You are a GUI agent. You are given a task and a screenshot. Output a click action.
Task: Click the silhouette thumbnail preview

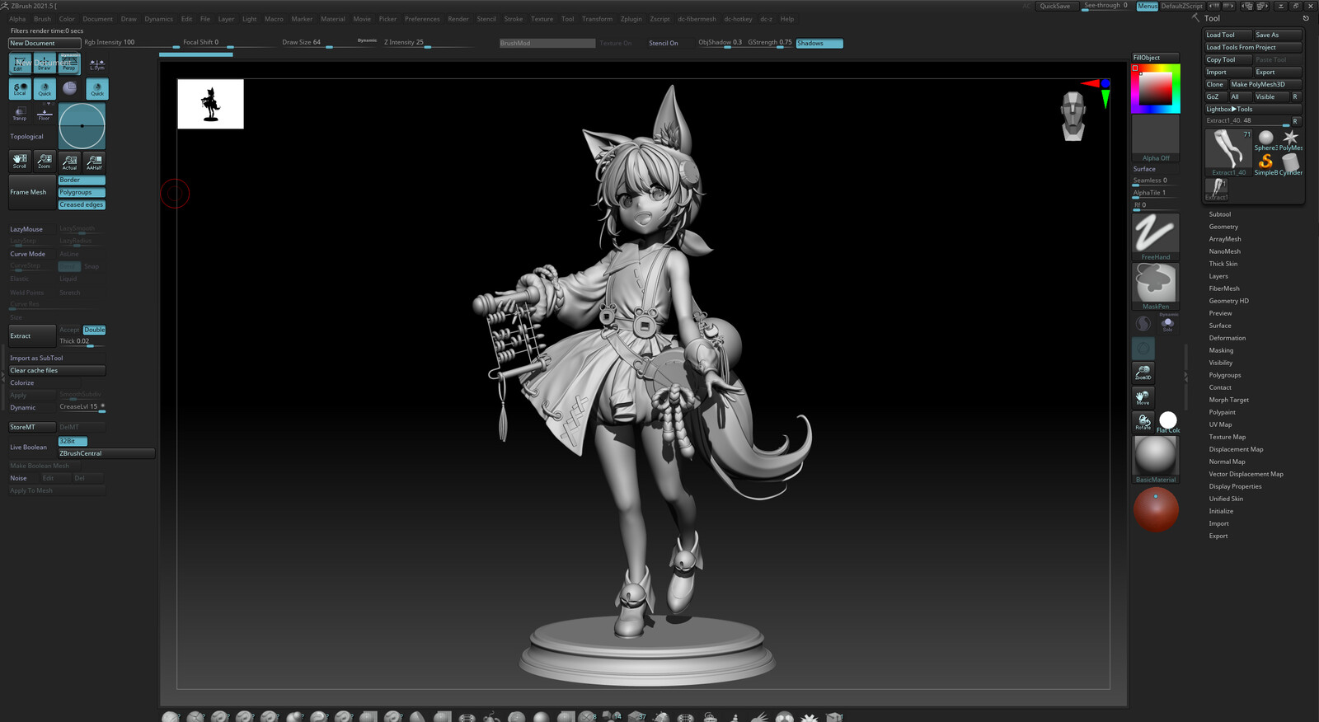210,104
